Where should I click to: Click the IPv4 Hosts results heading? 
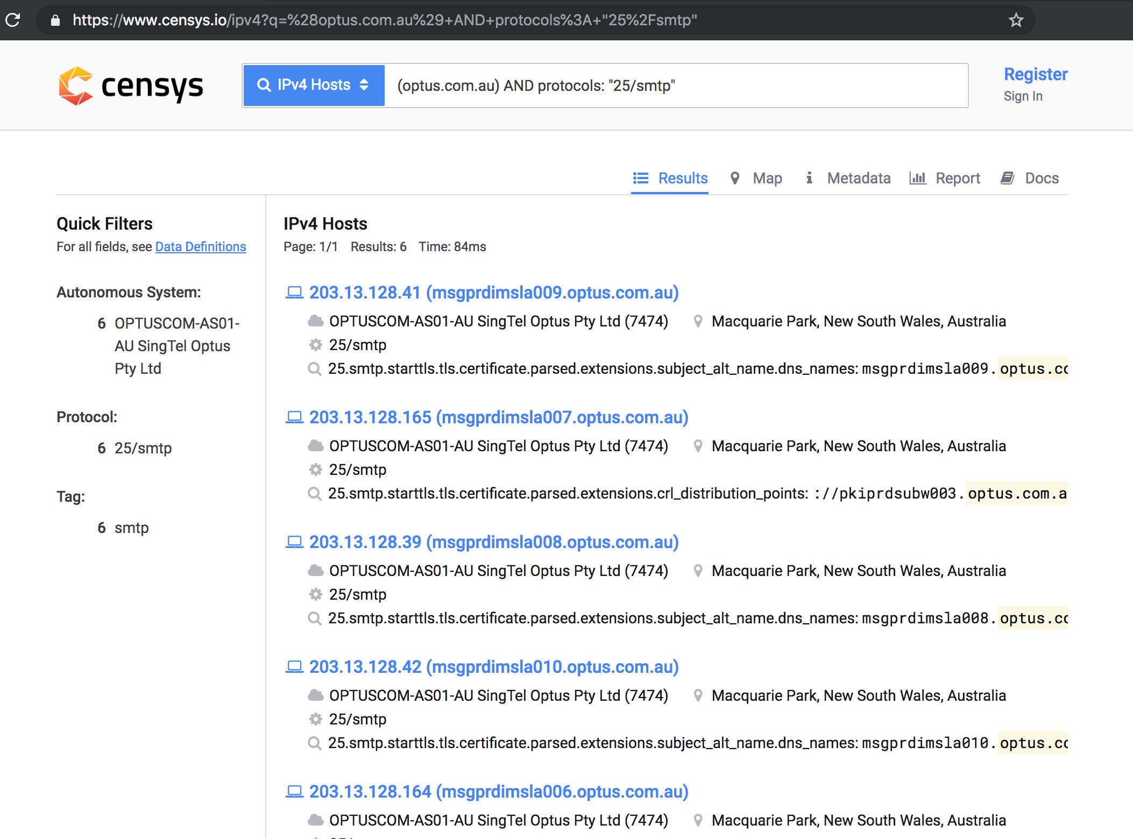click(325, 224)
